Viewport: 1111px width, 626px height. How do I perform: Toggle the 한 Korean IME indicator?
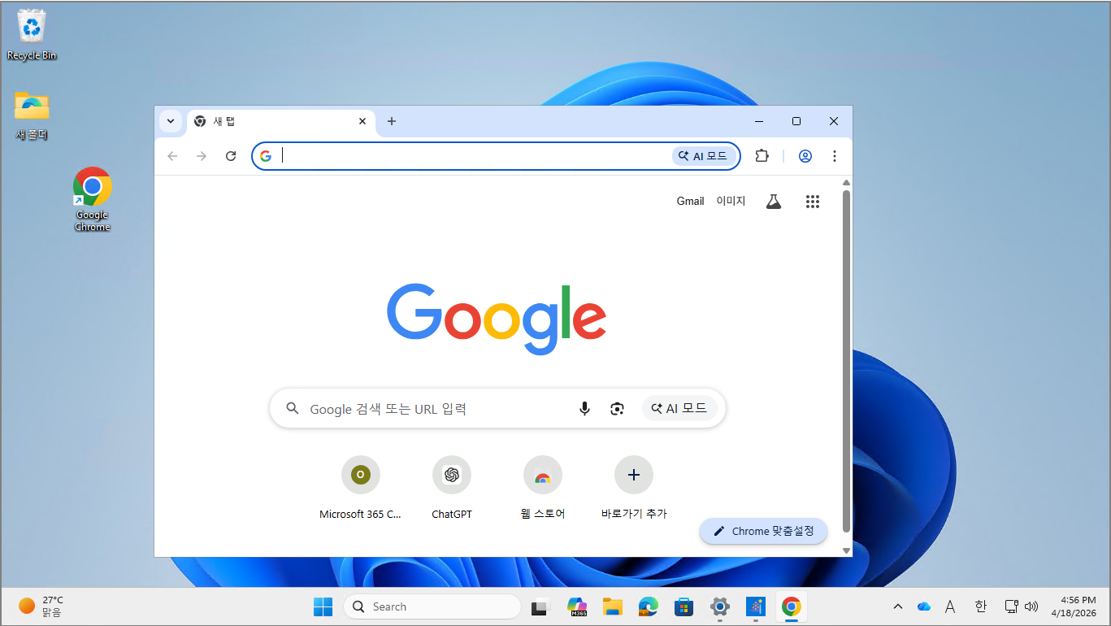coord(980,606)
